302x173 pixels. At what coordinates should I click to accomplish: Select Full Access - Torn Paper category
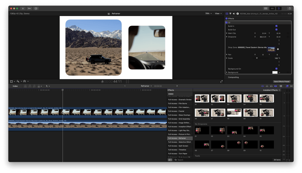tap(180, 154)
